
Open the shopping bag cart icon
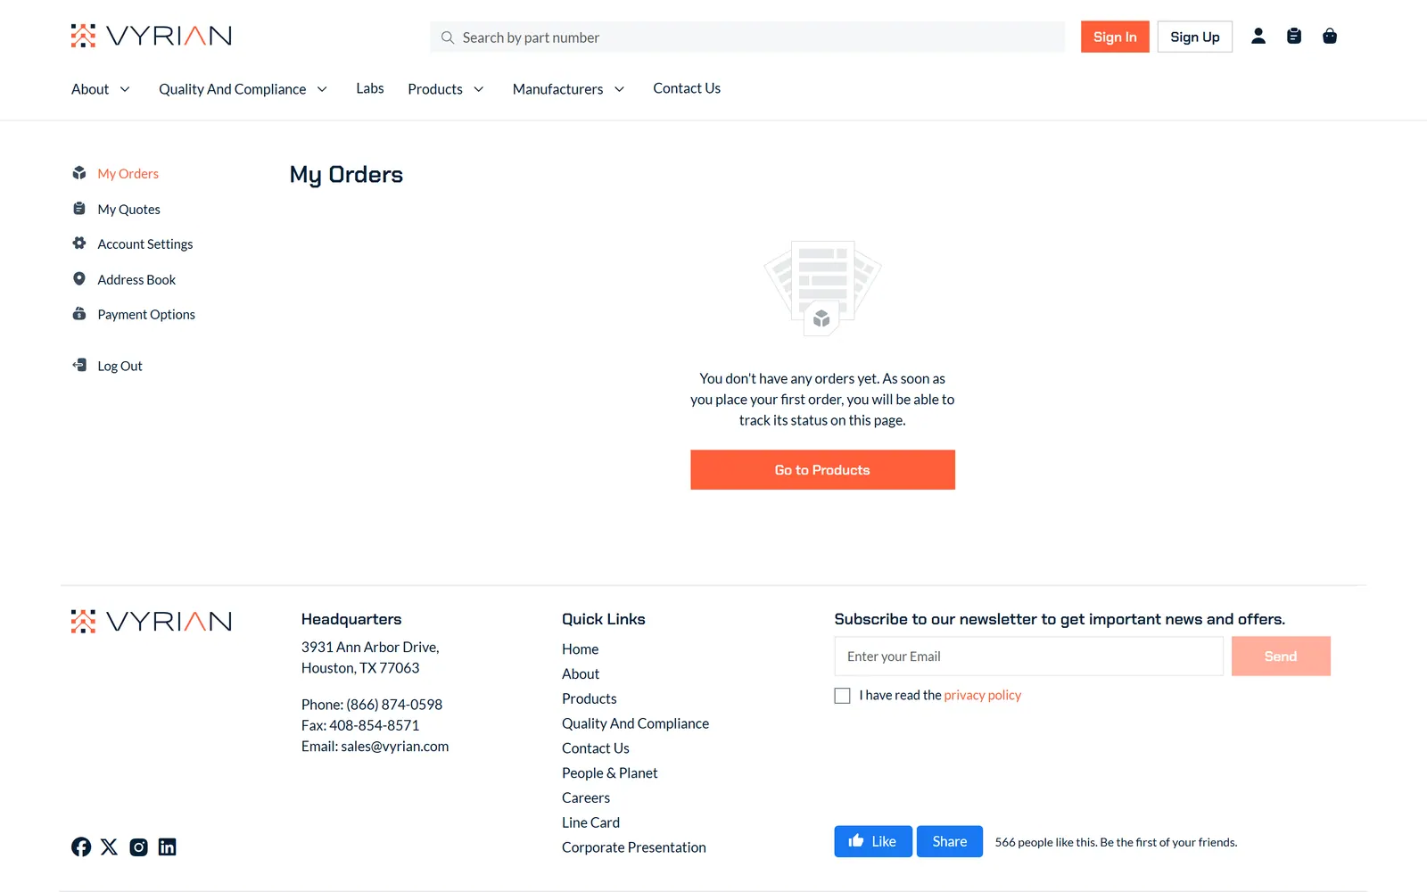1330,36
